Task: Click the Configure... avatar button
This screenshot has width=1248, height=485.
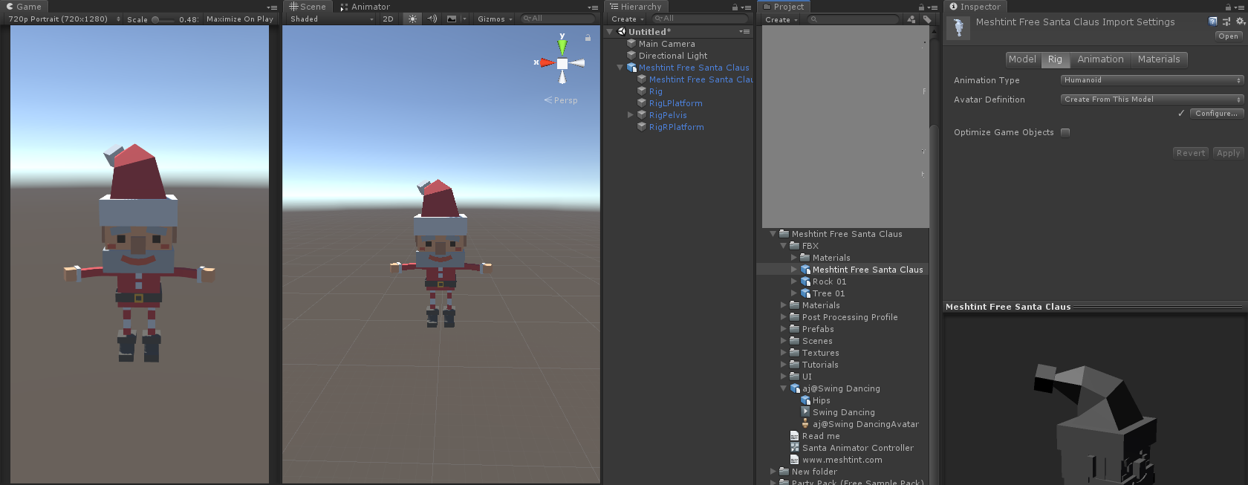Action: 1216,114
